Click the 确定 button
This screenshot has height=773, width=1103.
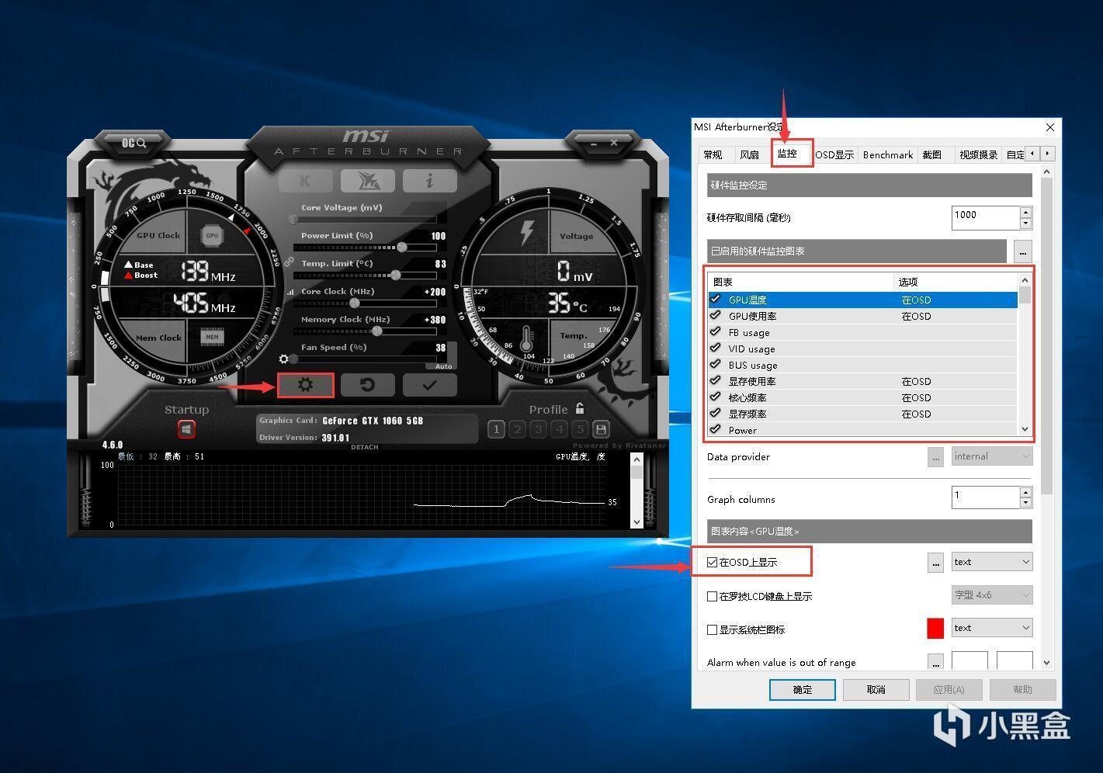[803, 689]
